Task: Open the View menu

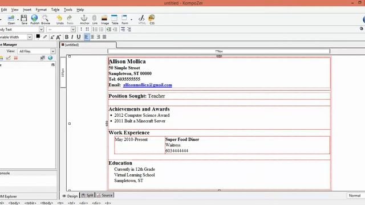Action: click(15, 10)
